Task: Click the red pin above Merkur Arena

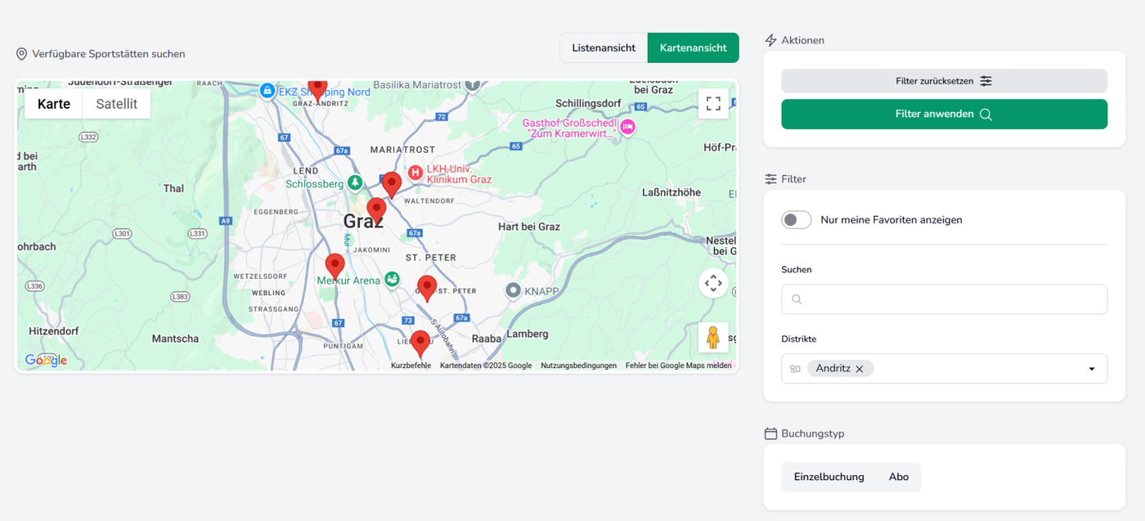Action: point(335,267)
